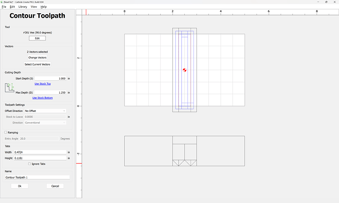Toggle the Ignore Tabs checkbox
The image size is (339, 203).
click(x=30, y=164)
